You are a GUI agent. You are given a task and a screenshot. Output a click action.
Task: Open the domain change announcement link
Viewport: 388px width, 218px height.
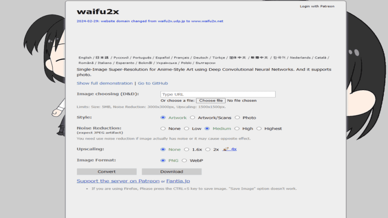(150, 21)
